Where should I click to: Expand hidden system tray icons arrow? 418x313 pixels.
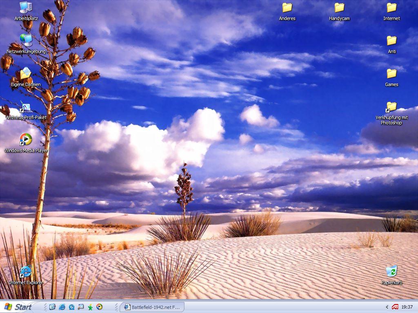[x=387, y=307]
